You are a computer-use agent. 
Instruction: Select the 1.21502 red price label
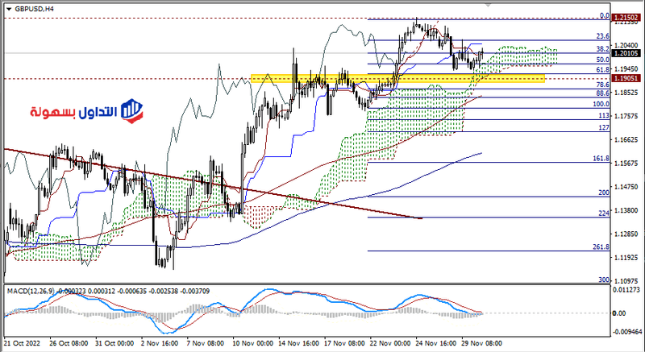click(626, 16)
